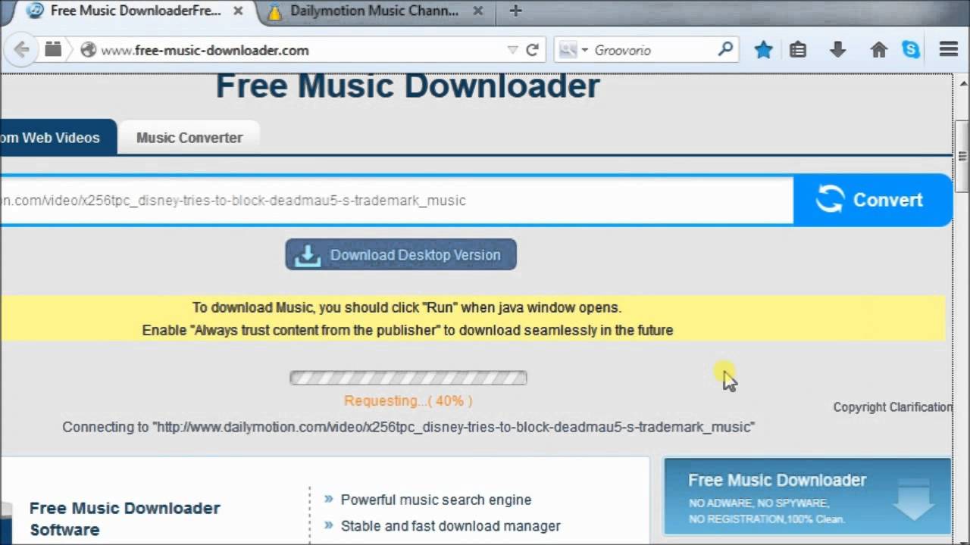Click the magnifier search icon
This screenshot has width=970, height=545.
point(725,49)
